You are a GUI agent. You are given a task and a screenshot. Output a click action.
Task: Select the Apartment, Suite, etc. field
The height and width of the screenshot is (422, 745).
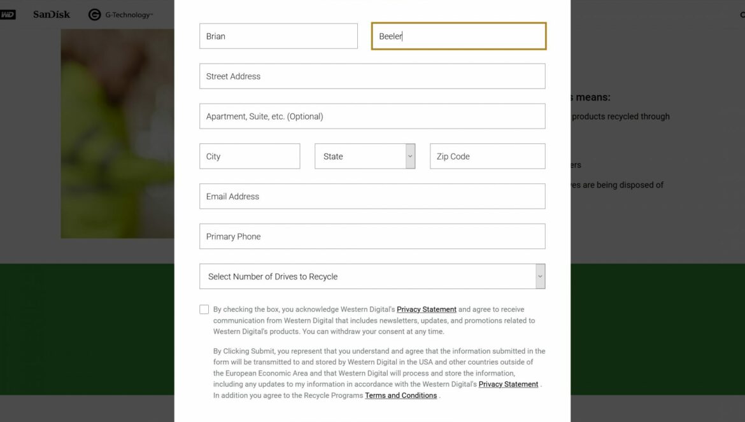point(372,116)
